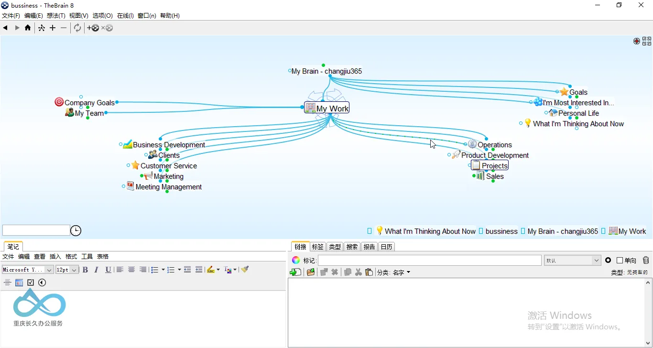Open the 选项(O) menu
Viewport: 653px width, 348px height.
pyautogui.click(x=102, y=16)
